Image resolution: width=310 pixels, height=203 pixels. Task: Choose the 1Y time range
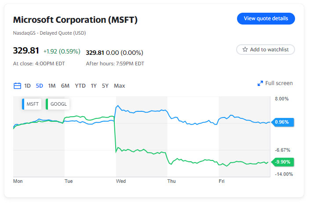pyautogui.click(x=94, y=86)
